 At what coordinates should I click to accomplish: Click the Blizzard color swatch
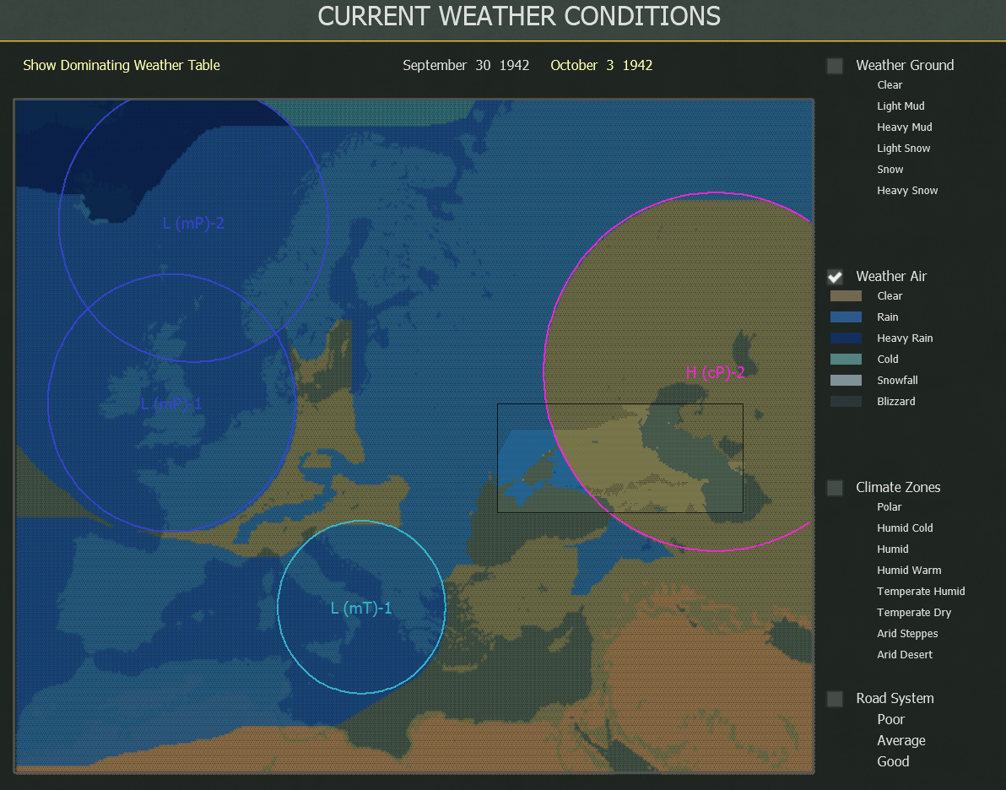click(x=846, y=401)
